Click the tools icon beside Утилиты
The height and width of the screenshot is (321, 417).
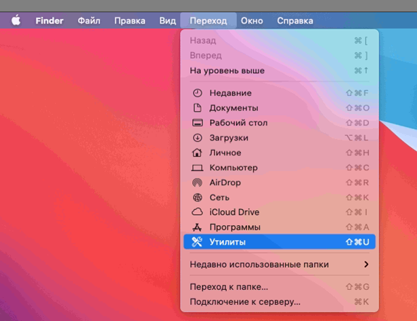point(198,242)
